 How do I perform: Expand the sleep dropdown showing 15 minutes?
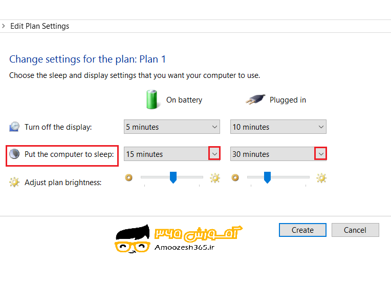[x=214, y=154]
